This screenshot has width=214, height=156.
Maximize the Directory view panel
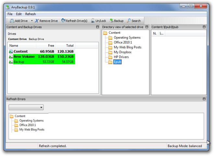[147, 27]
